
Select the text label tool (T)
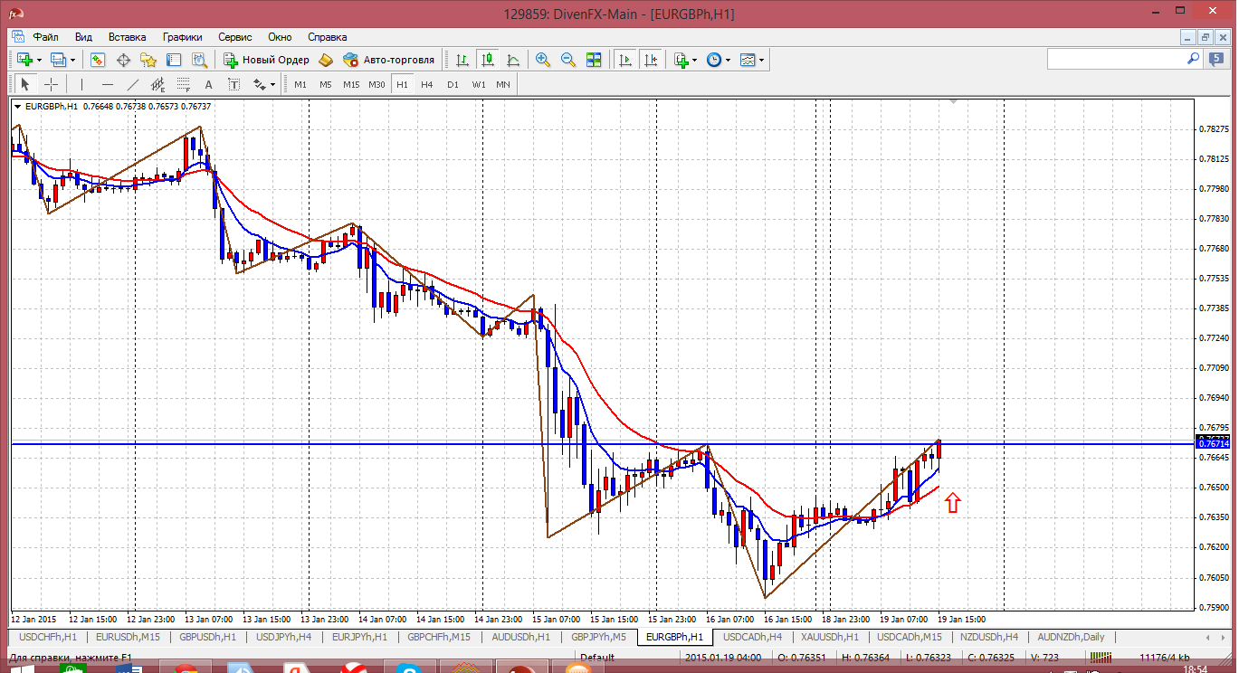(x=234, y=84)
